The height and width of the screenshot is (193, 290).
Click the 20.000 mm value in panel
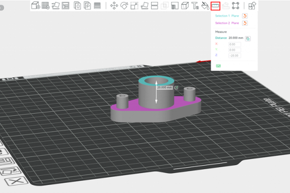(236, 38)
